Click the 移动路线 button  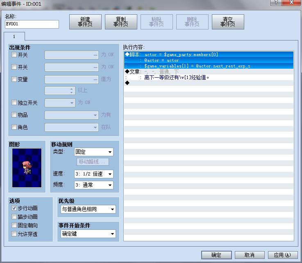pos(93,162)
